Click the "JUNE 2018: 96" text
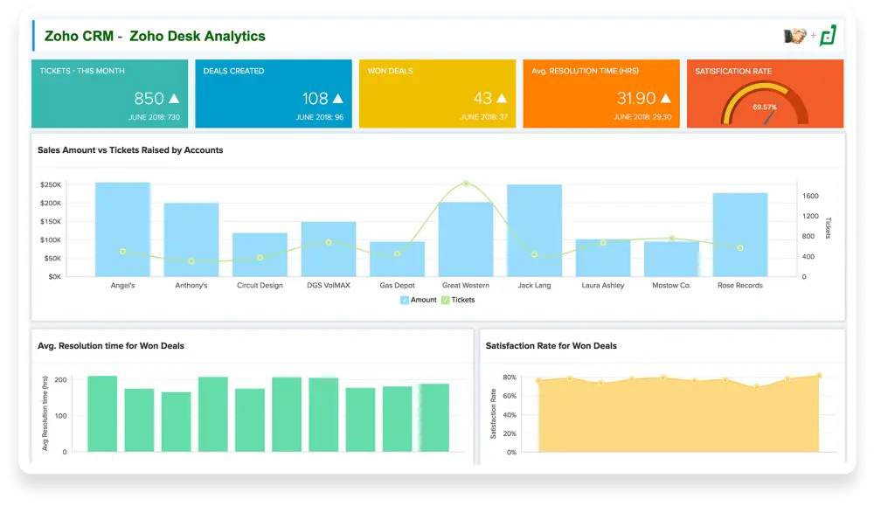The width and height of the screenshot is (874, 506). [x=319, y=117]
